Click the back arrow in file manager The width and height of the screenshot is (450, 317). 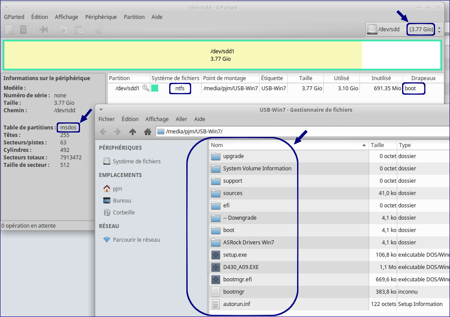[103, 132]
